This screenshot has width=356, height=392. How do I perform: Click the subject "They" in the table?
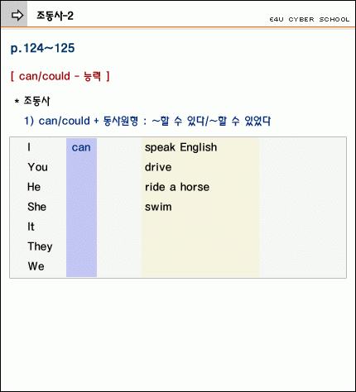pyautogui.click(x=40, y=246)
